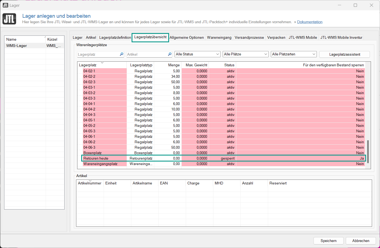Image resolution: width=380 pixels, height=248 pixels.
Task: Sort article list by MHD header
Action: point(227,183)
